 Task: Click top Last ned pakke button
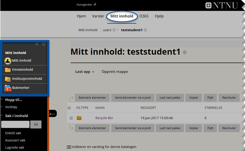click(170, 98)
